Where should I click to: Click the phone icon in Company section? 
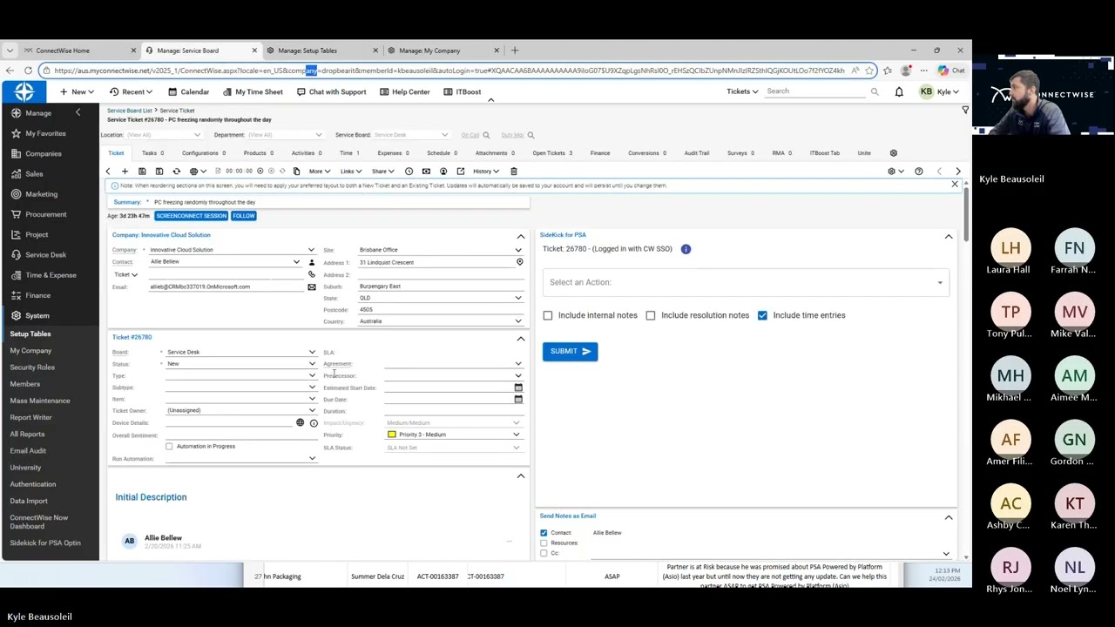(x=312, y=274)
